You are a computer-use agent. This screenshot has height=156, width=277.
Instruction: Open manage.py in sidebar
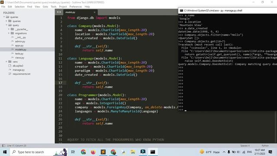pyautogui.click(x=19, y=70)
